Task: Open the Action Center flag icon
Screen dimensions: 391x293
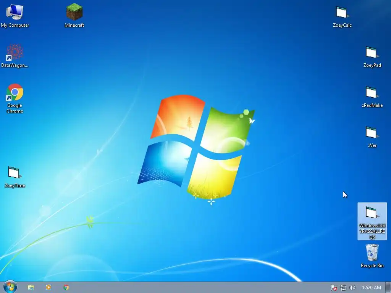Action: [x=334, y=288]
